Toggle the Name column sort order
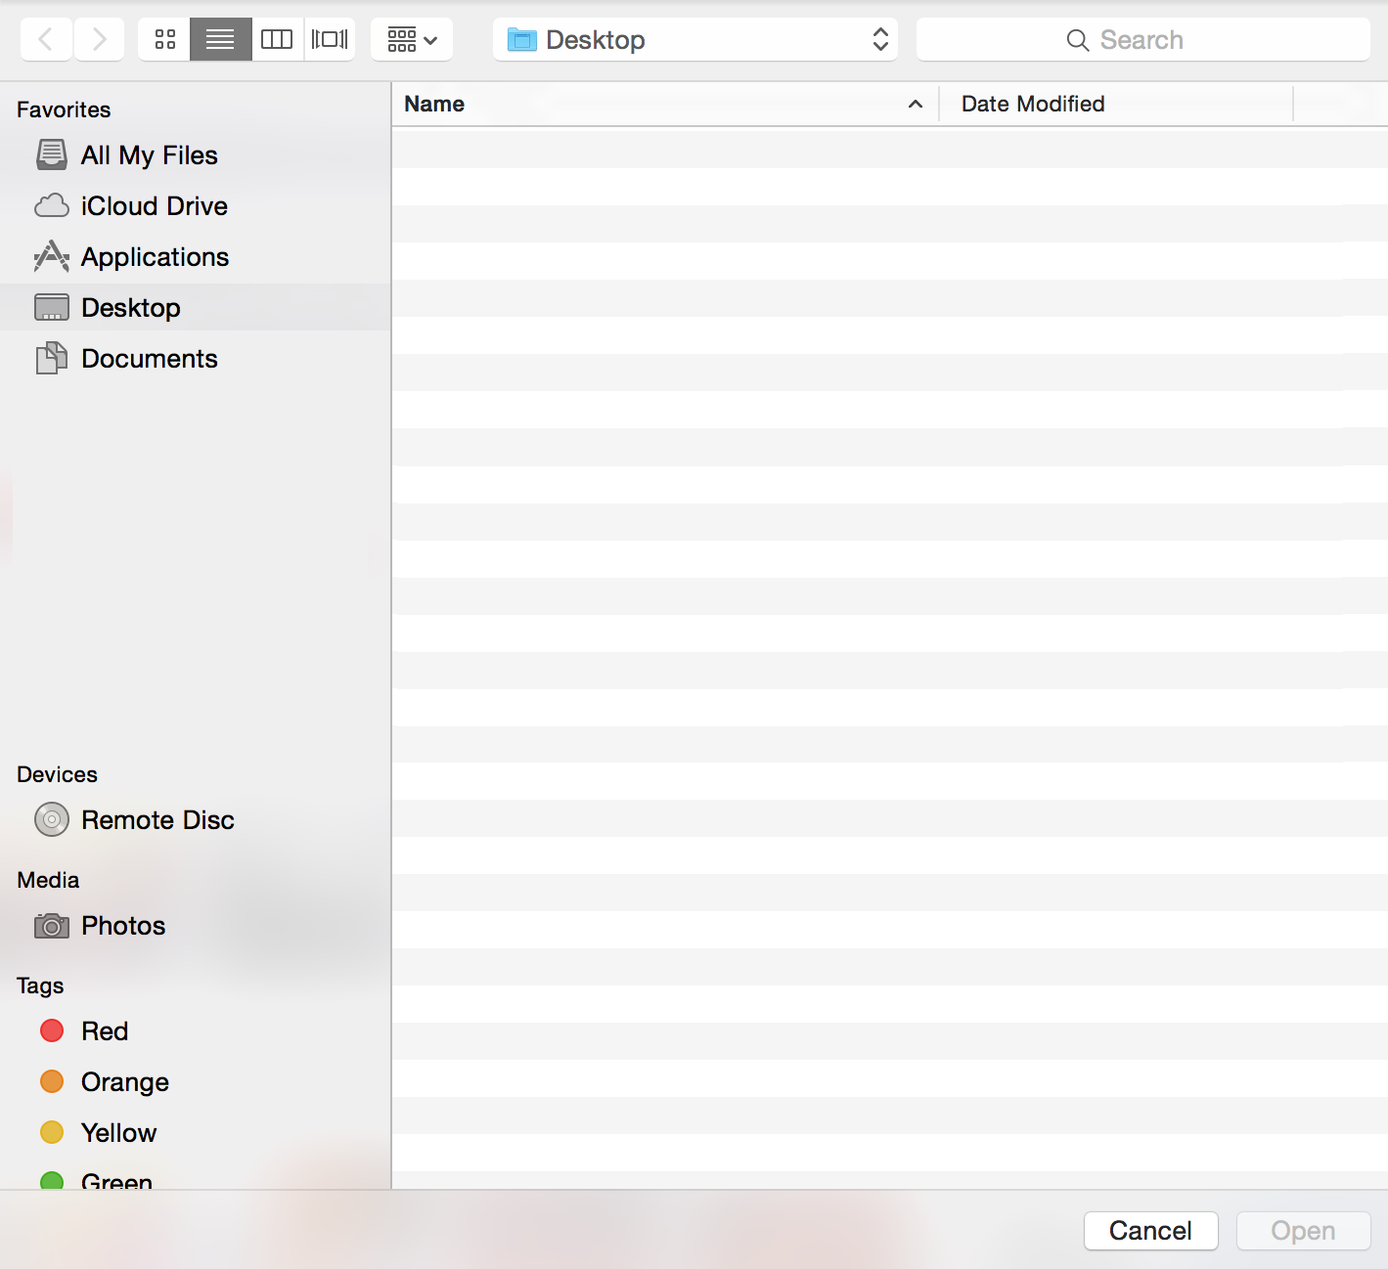The height and width of the screenshot is (1269, 1388). [434, 104]
